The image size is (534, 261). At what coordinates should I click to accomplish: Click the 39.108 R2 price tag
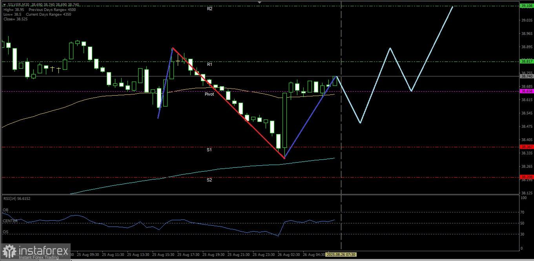point(527,6)
